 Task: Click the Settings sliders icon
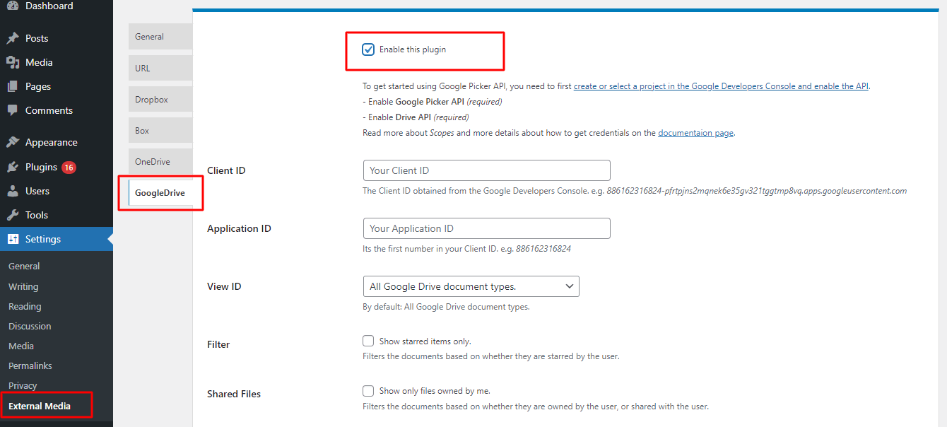[x=13, y=239]
